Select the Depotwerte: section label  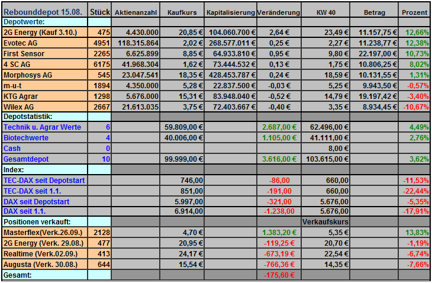coord(44,22)
